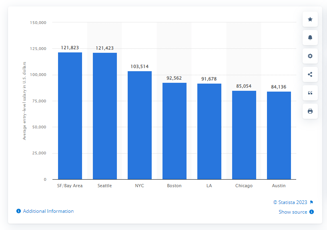
Task: Click the quotation mark citation icon
Action: pos(310,93)
